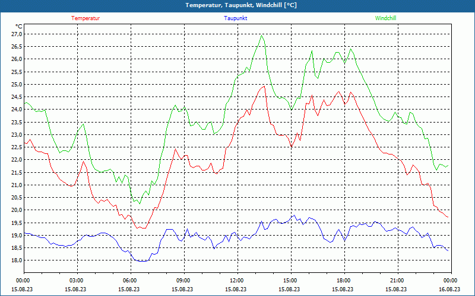Click the 20,0 y-axis tick label
This screenshot has height=296, width=475.
click(x=16, y=210)
